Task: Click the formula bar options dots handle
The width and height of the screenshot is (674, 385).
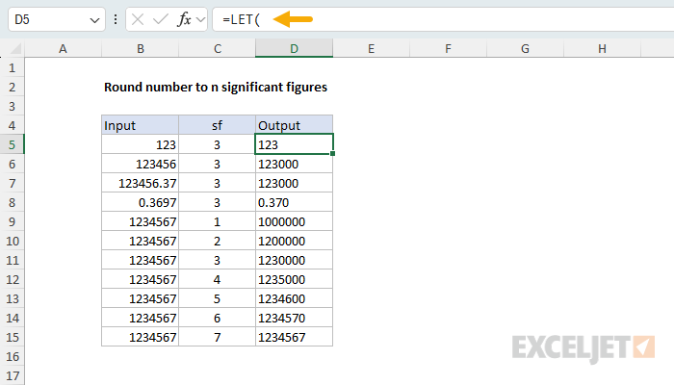Action: pos(116,19)
